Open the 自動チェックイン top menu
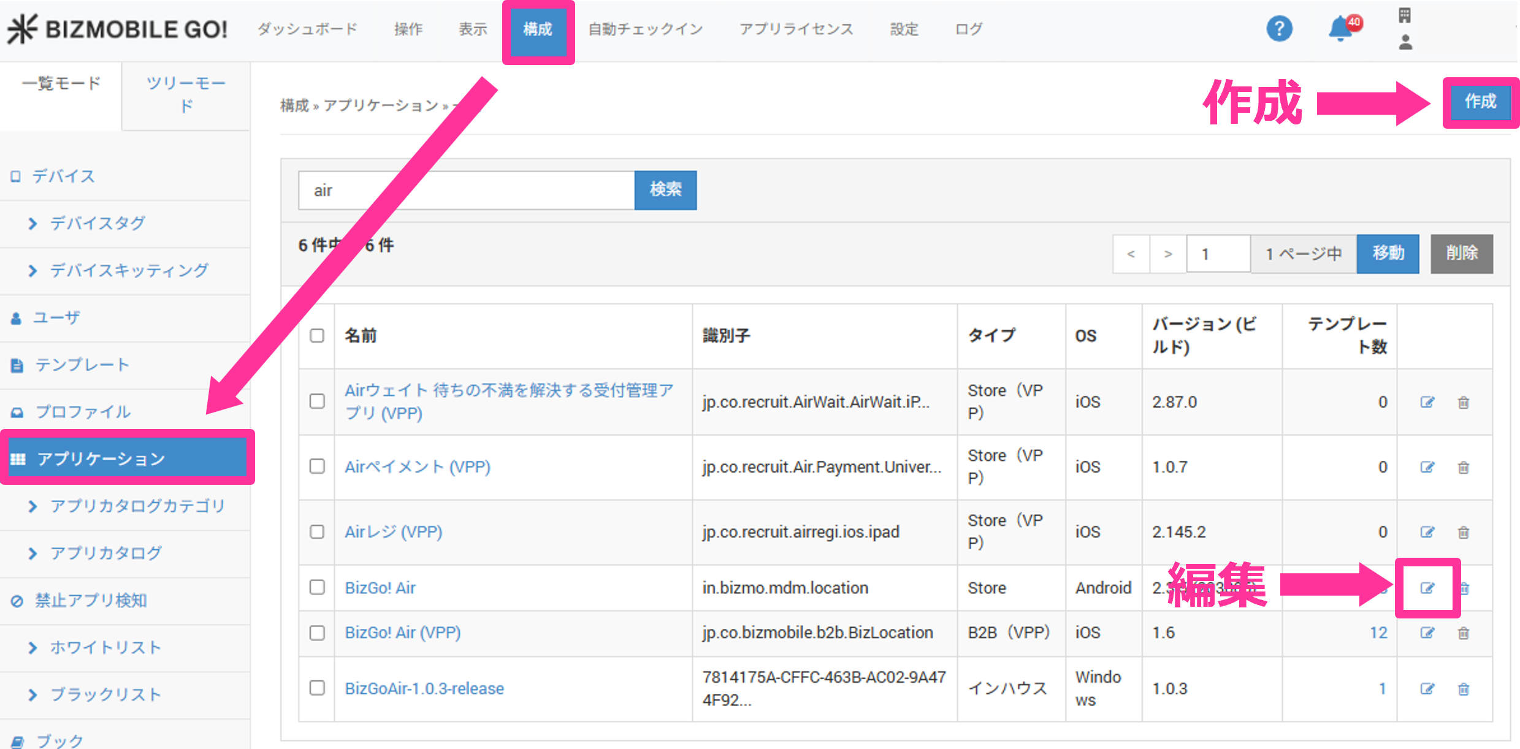 point(645,29)
